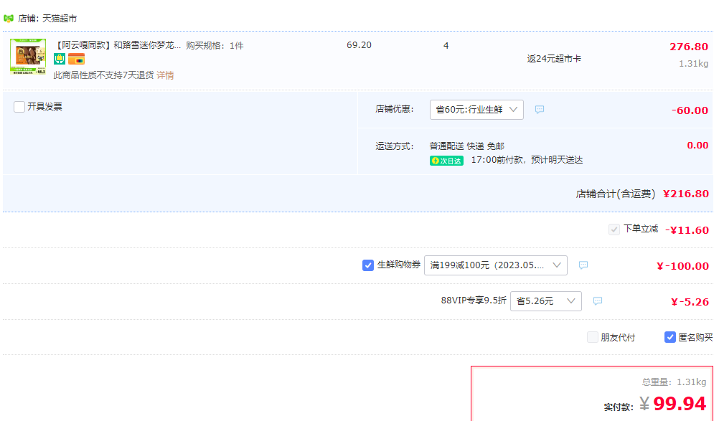Click the store name 天猫超市
The height and width of the screenshot is (421, 719).
[x=60, y=19]
